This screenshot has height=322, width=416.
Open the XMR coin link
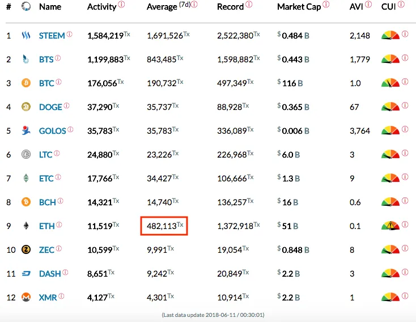pyautogui.click(x=48, y=298)
